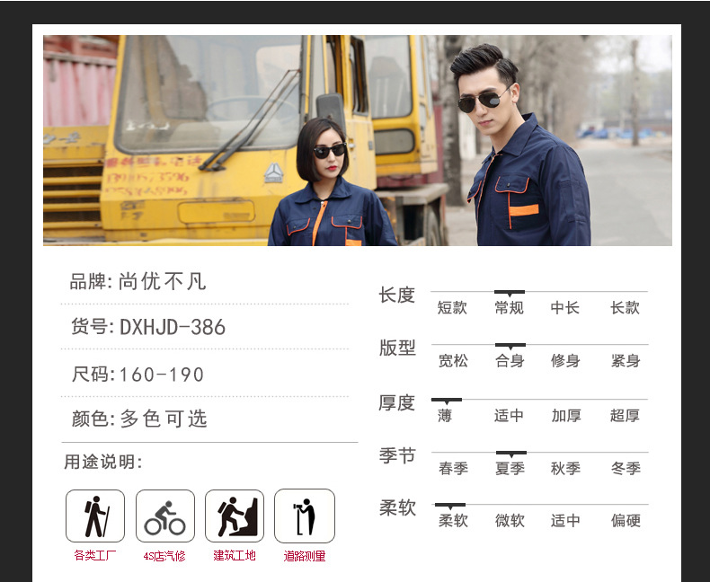The width and height of the screenshot is (710, 582).
Task: Pick 加厚 thickness option
Action: click(x=566, y=416)
